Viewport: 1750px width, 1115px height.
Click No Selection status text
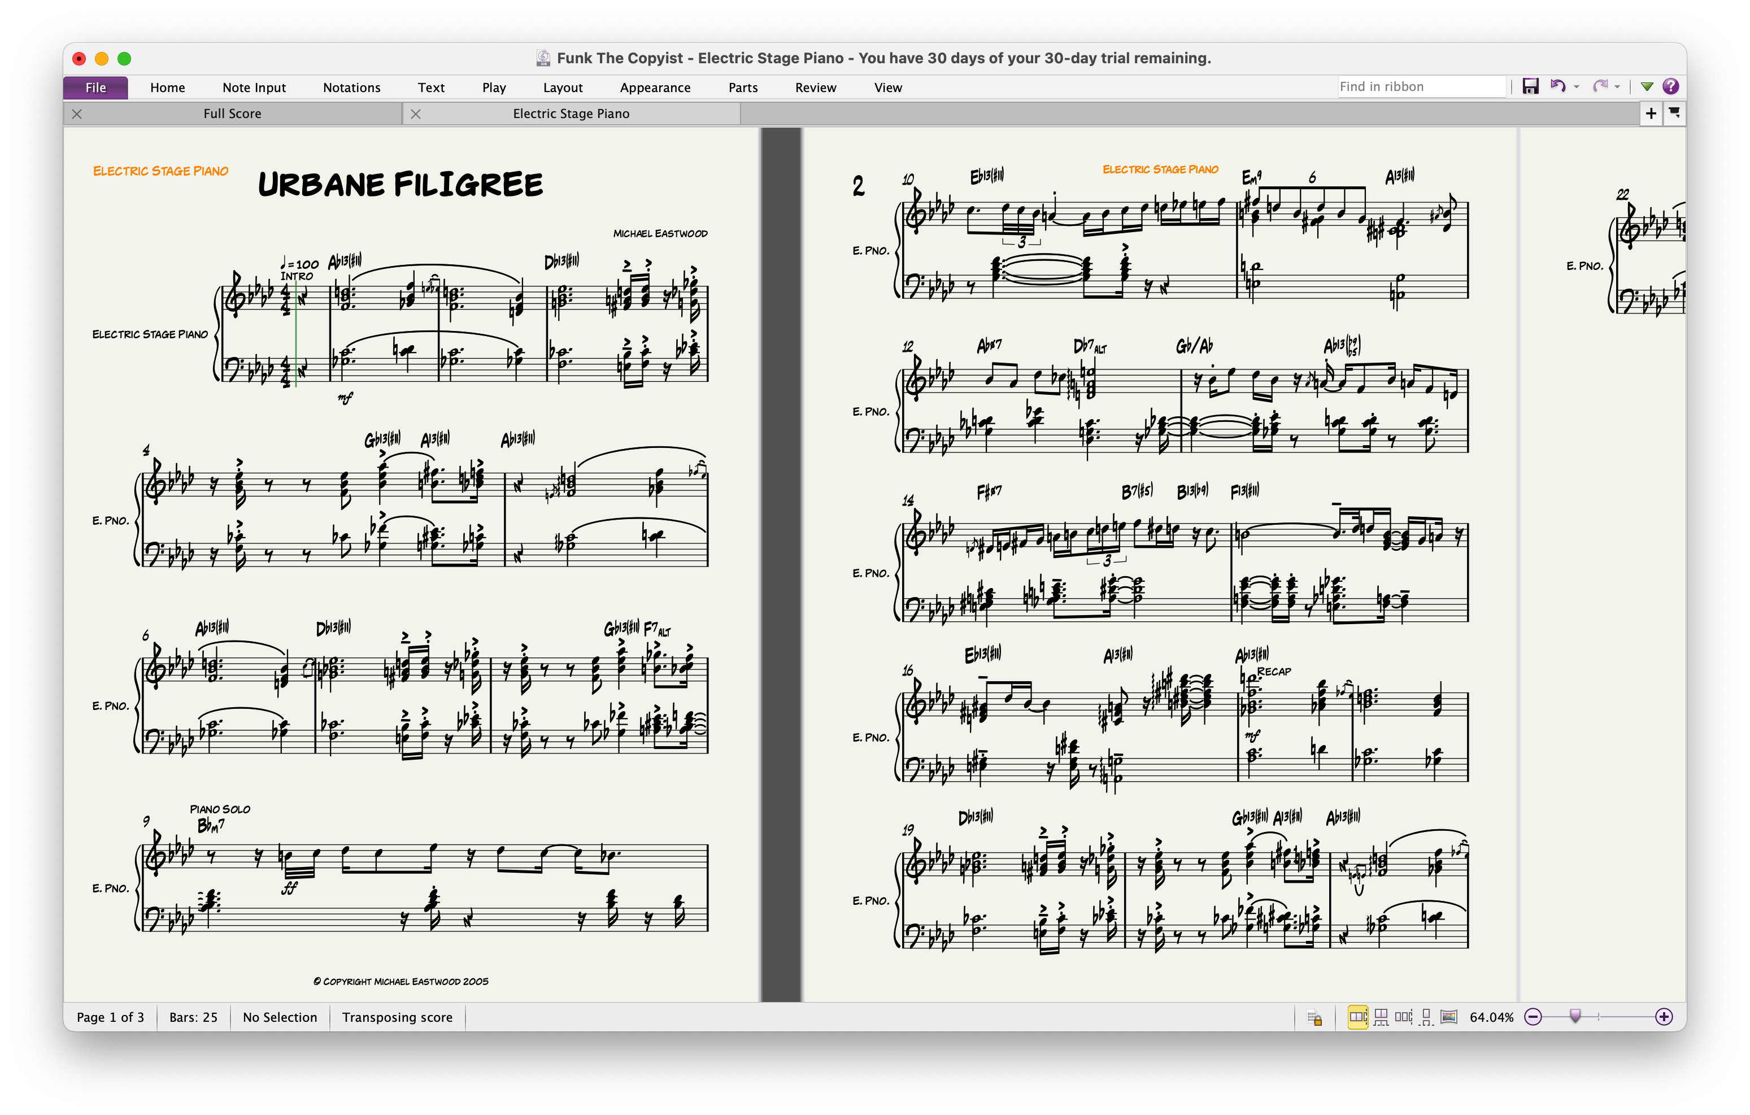coord(280,1018)
